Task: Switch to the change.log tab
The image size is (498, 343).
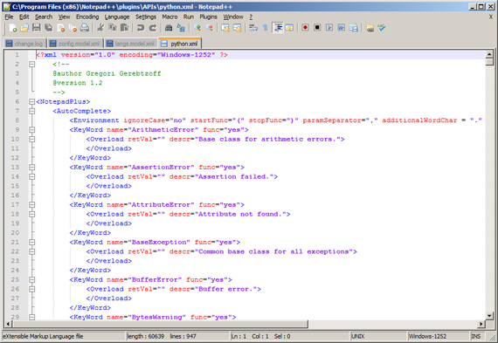Action: tap(24, 44)
